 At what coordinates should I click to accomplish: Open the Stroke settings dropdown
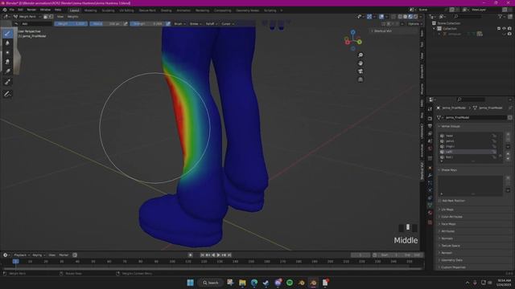click(x=196, y=23)
